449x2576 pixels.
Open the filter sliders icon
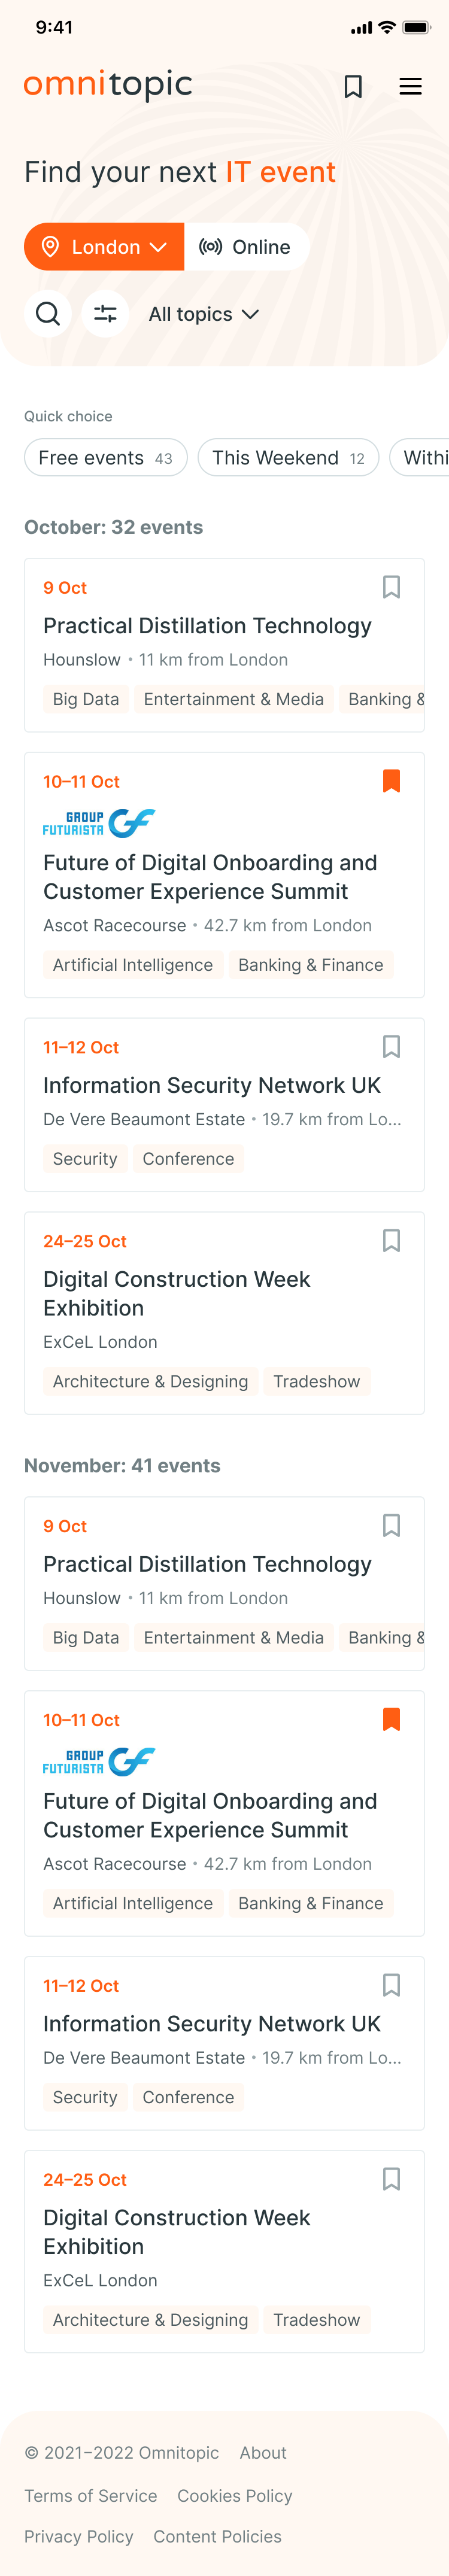(105, 314)
